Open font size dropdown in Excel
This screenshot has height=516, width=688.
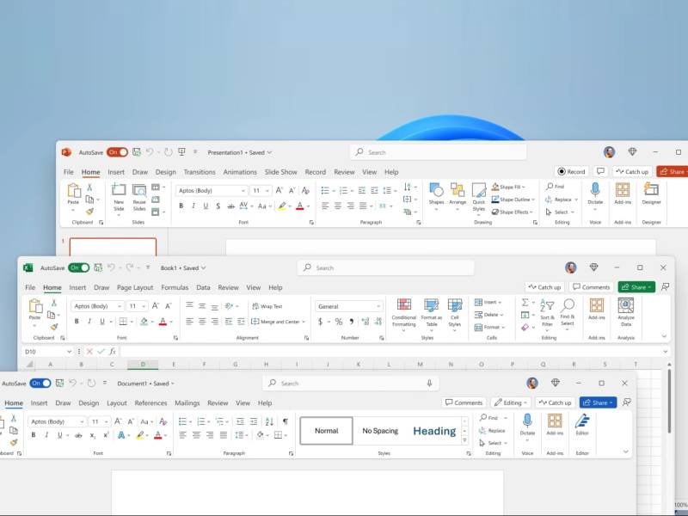tap(144, 306)
